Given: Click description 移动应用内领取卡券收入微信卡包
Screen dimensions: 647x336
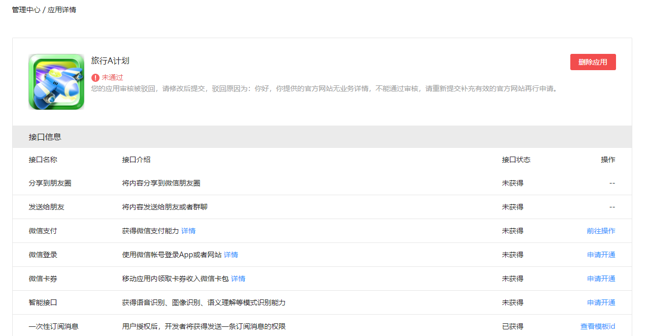Looking at the screenshot, I should [175, 279].
